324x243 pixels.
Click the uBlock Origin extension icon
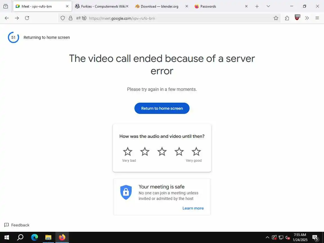(297, 17)
